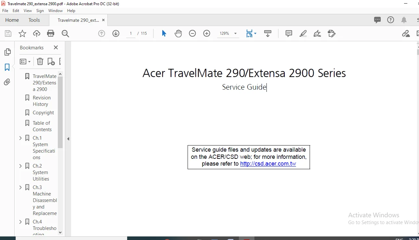Open the Bookmarks panel icon
Image resolution: width=419 pixels, height=240 pixels.
7,67
